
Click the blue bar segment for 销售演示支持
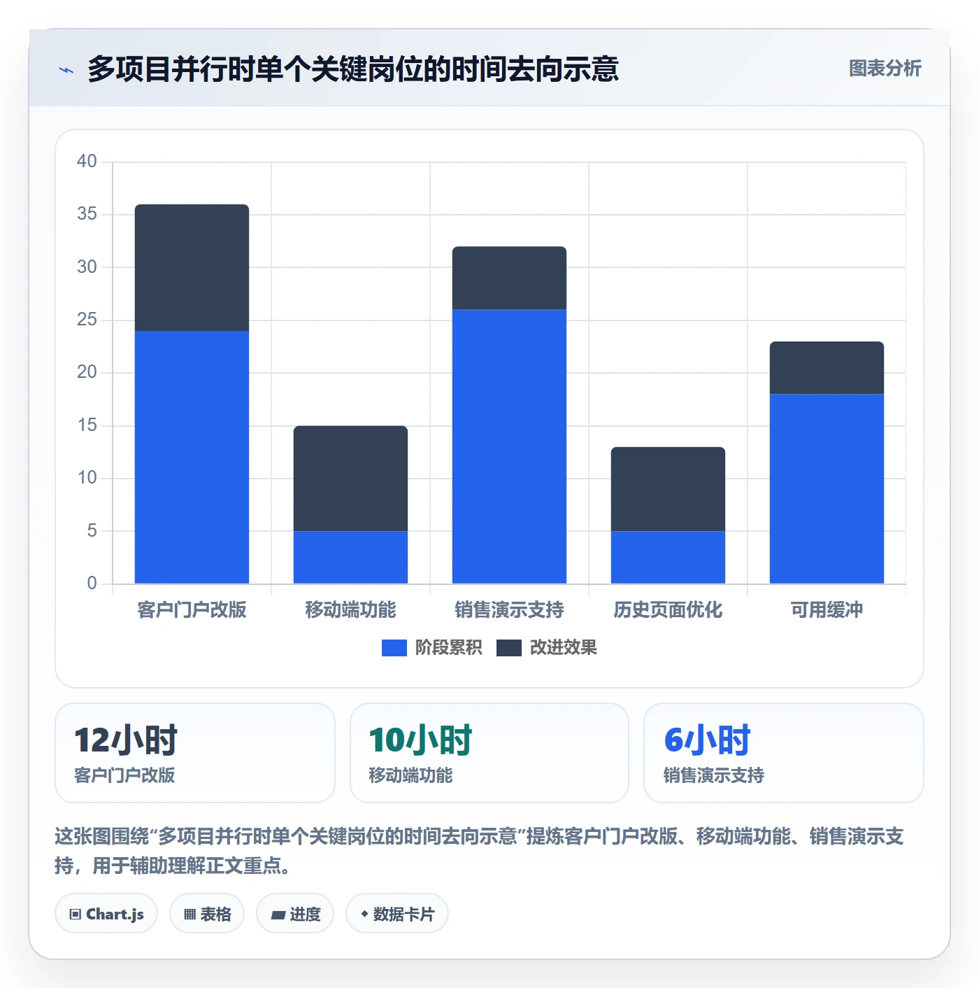509,446
